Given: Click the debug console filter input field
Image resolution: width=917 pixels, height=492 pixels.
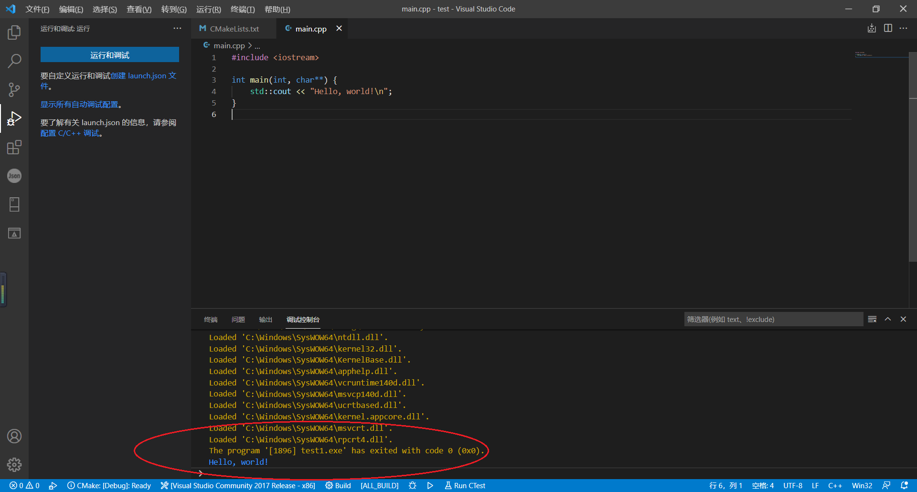Looking at the screenshot, I should (773, 319).
